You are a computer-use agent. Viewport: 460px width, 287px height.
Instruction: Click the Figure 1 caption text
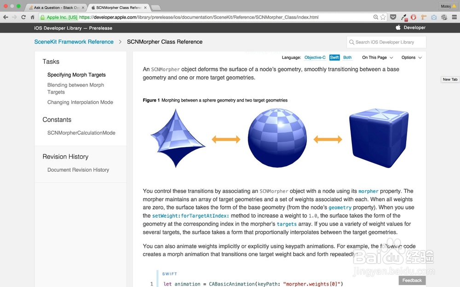215,100
